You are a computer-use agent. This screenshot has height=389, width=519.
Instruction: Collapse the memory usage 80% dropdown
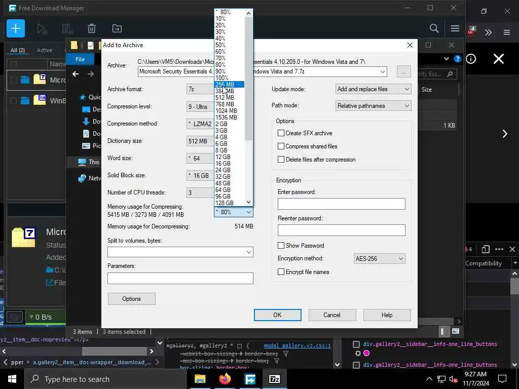coord(234,212)
